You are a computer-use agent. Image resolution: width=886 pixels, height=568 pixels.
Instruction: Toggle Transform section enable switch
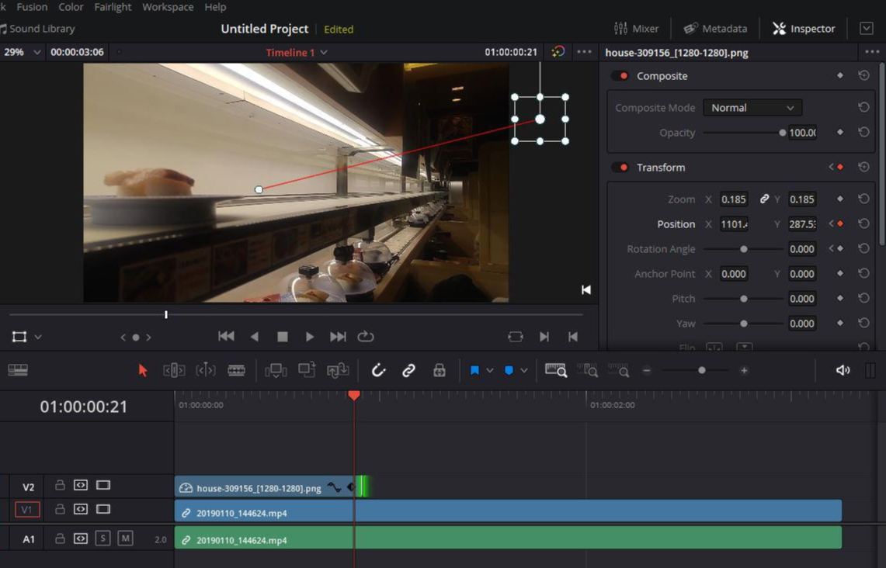click(x=620, y=167)
